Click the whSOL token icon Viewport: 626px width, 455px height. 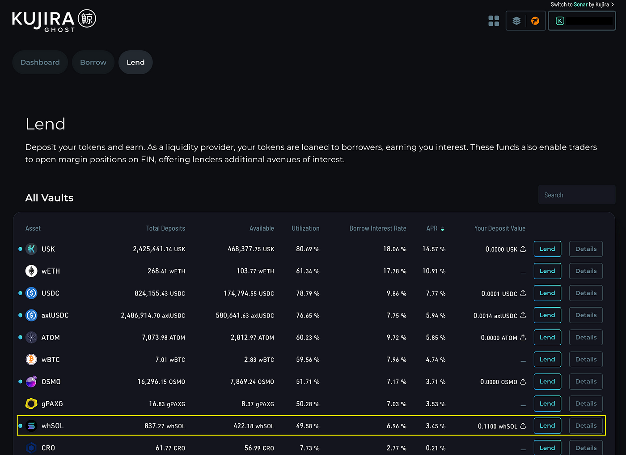click(x=31, y=426)
